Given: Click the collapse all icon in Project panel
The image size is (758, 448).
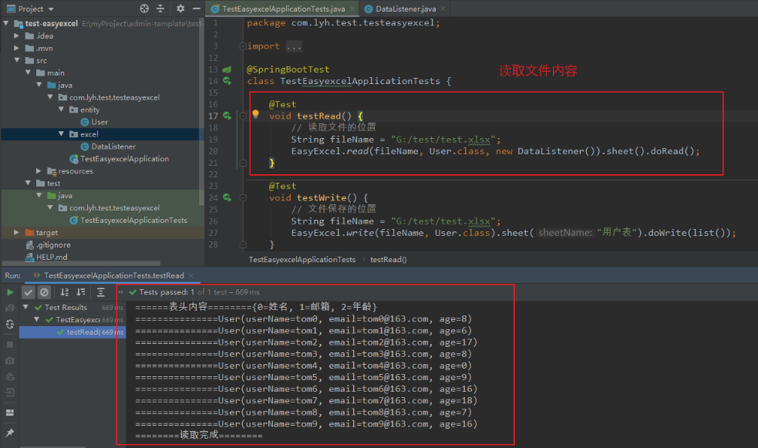Looking at the screenshot, I should [x=160, y=8].
